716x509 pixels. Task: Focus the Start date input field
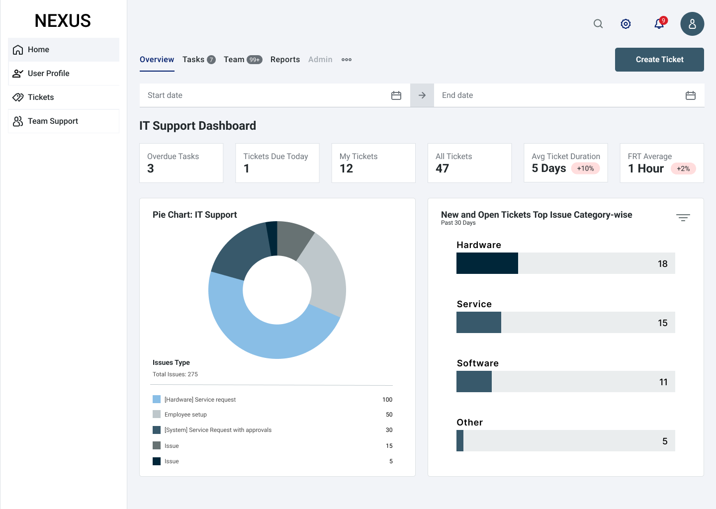(275, 95)
